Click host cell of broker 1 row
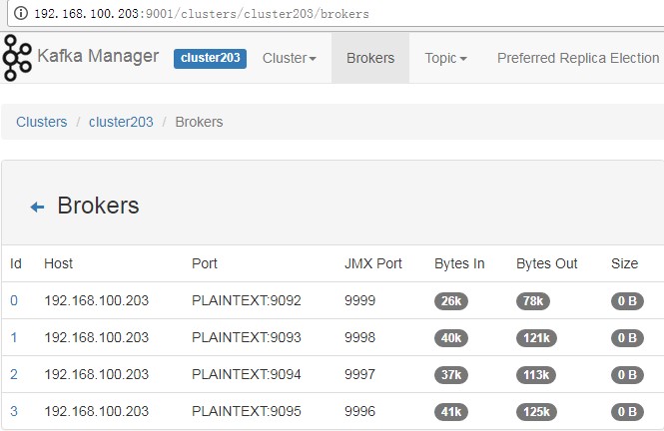The height and width of the screenshot is (431, 664). point(97,337)
